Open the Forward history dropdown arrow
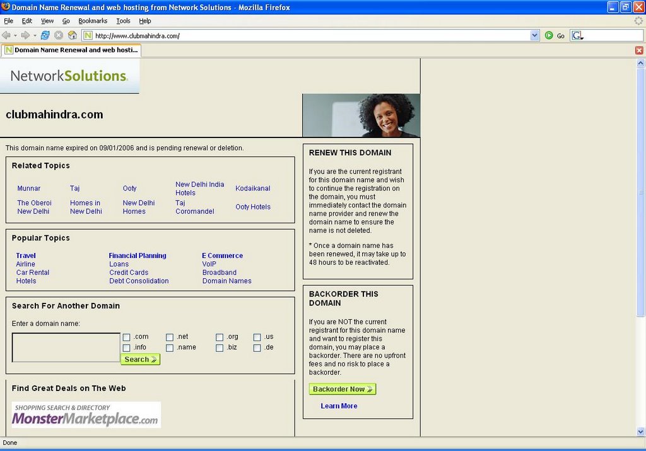 pos(35,36)
